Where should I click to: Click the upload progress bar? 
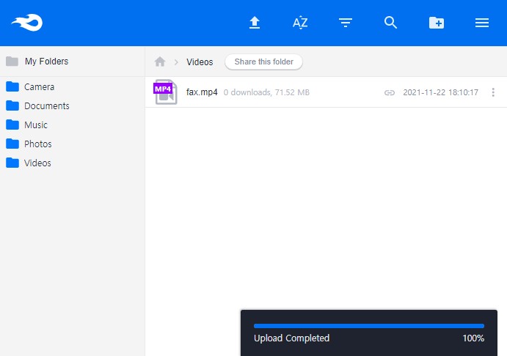tap(369, 326)
